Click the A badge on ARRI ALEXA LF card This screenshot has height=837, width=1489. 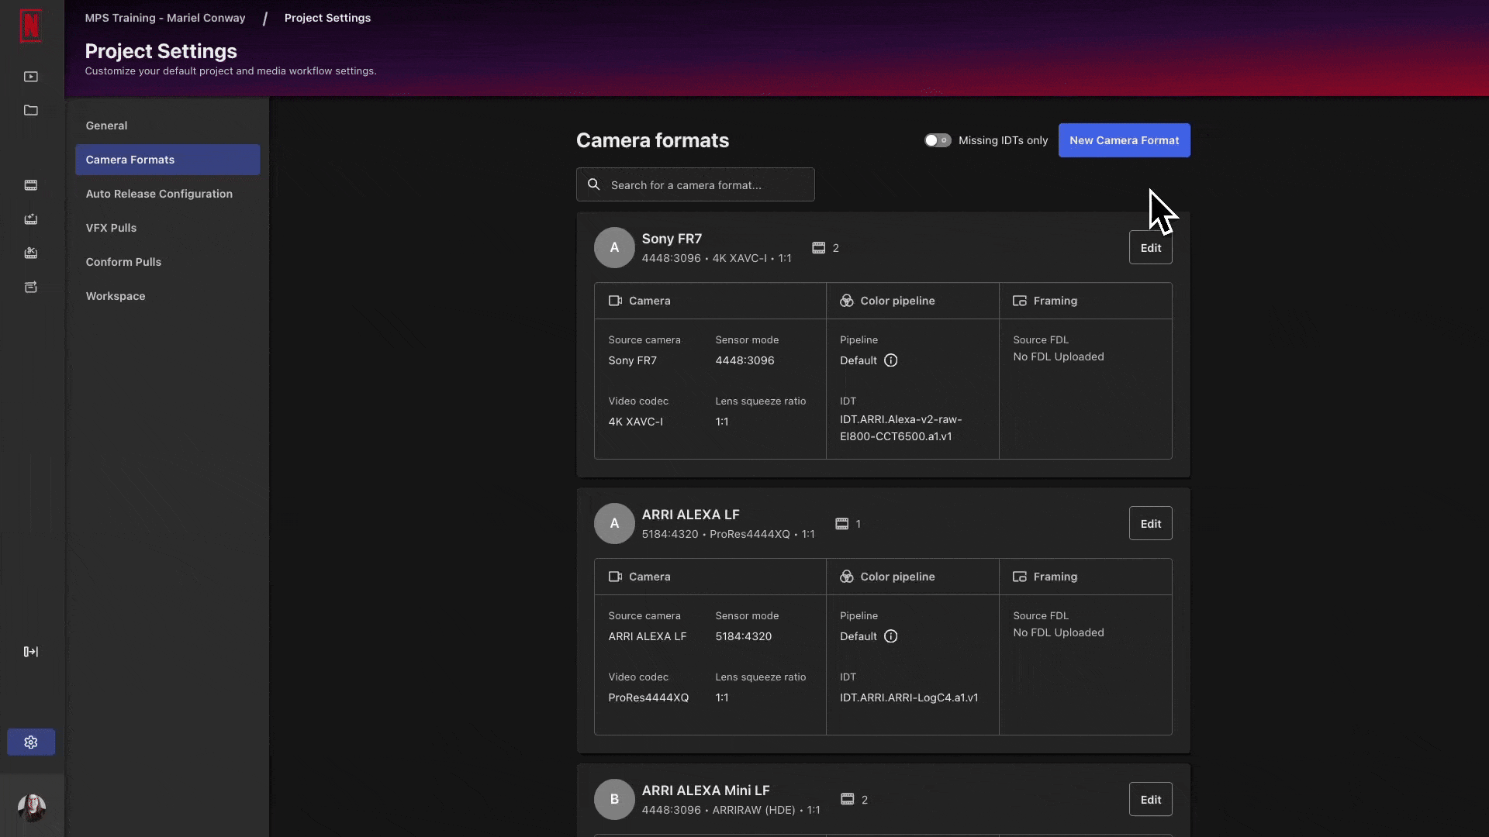click(x=614, y=524)
